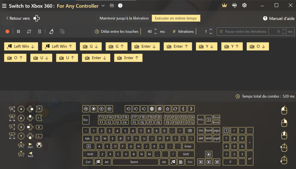Click the broom icon to clear the combo
This screenshot has height=169, width=296.
point(51,31)
